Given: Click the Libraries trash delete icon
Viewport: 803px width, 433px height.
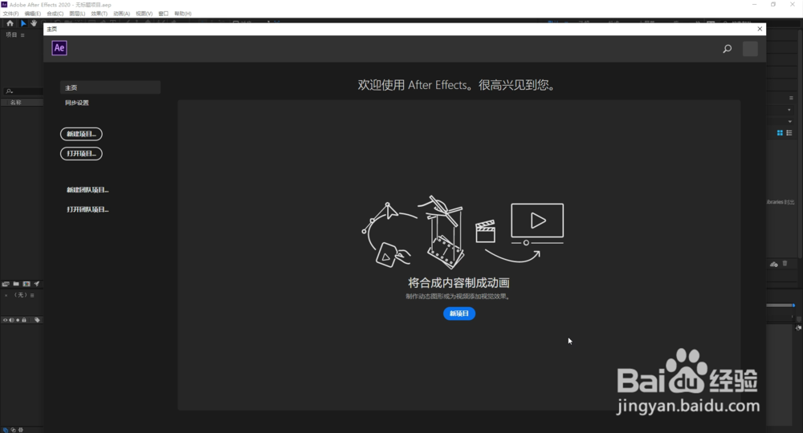Looking at the screenshot, I should [x=785, y=264].
